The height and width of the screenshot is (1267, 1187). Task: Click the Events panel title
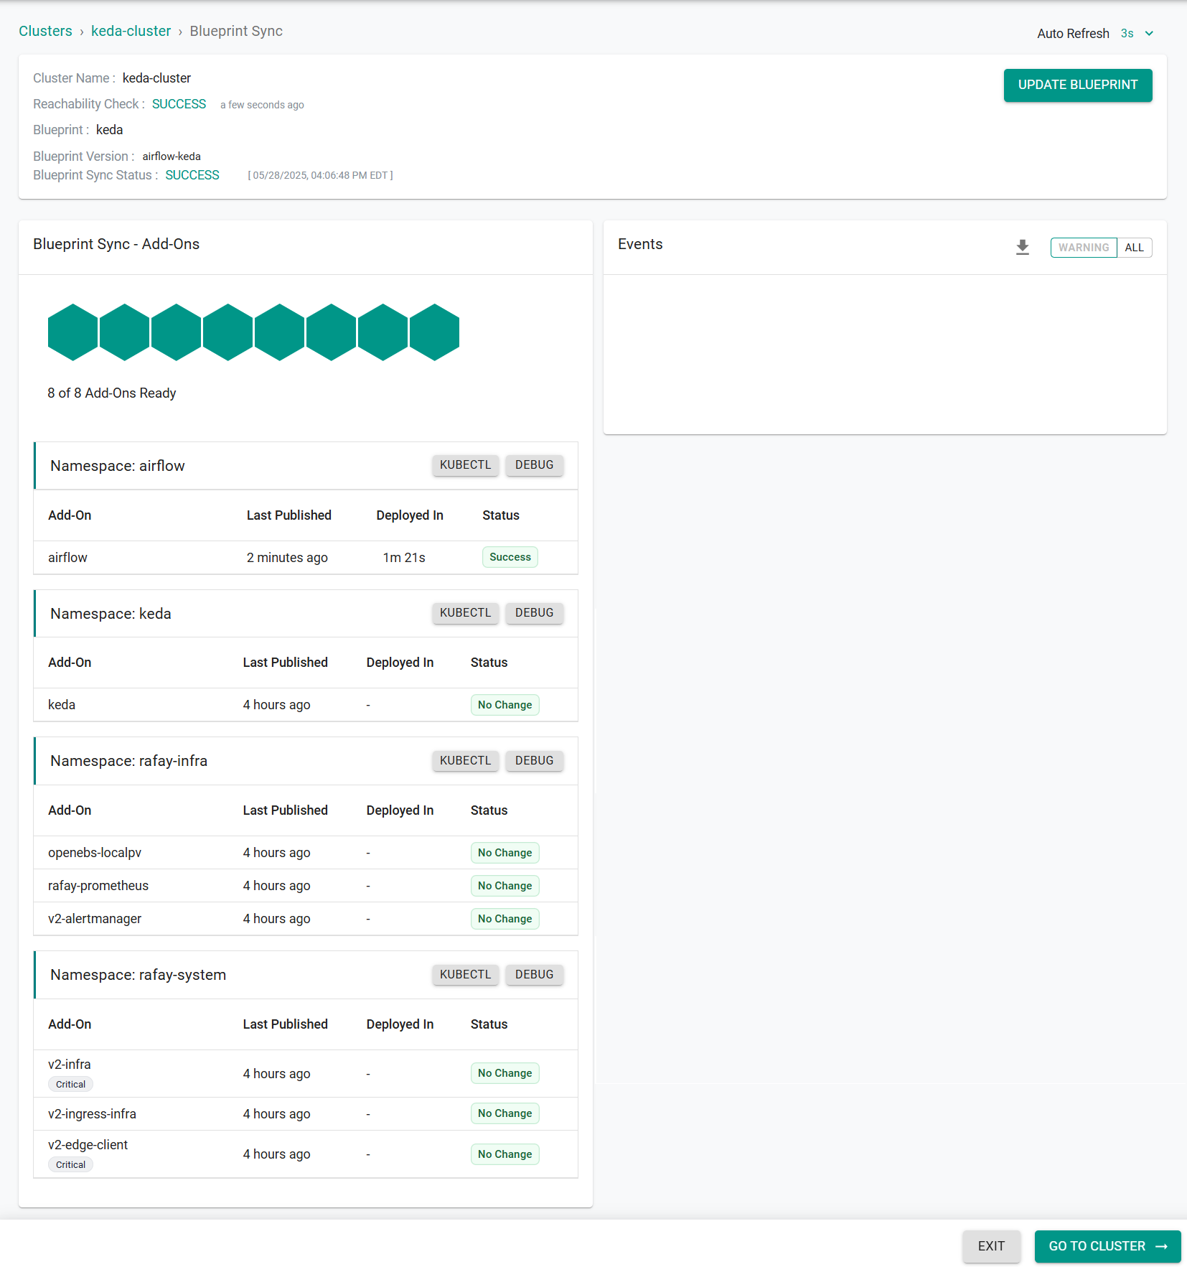click(x=640, y=244)
